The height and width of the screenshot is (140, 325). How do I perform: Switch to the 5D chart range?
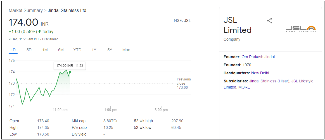(x=29, y=50)
